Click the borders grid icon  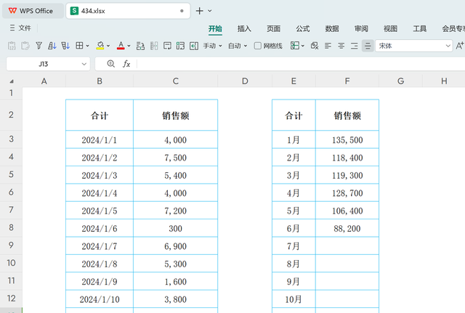[x=79, y=45]
